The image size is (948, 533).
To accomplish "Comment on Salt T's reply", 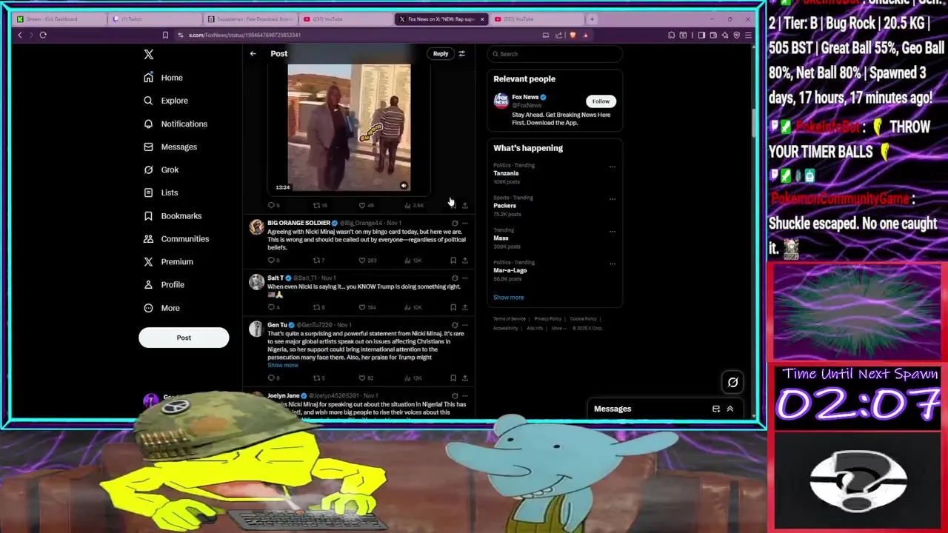I will click(273, 307).
